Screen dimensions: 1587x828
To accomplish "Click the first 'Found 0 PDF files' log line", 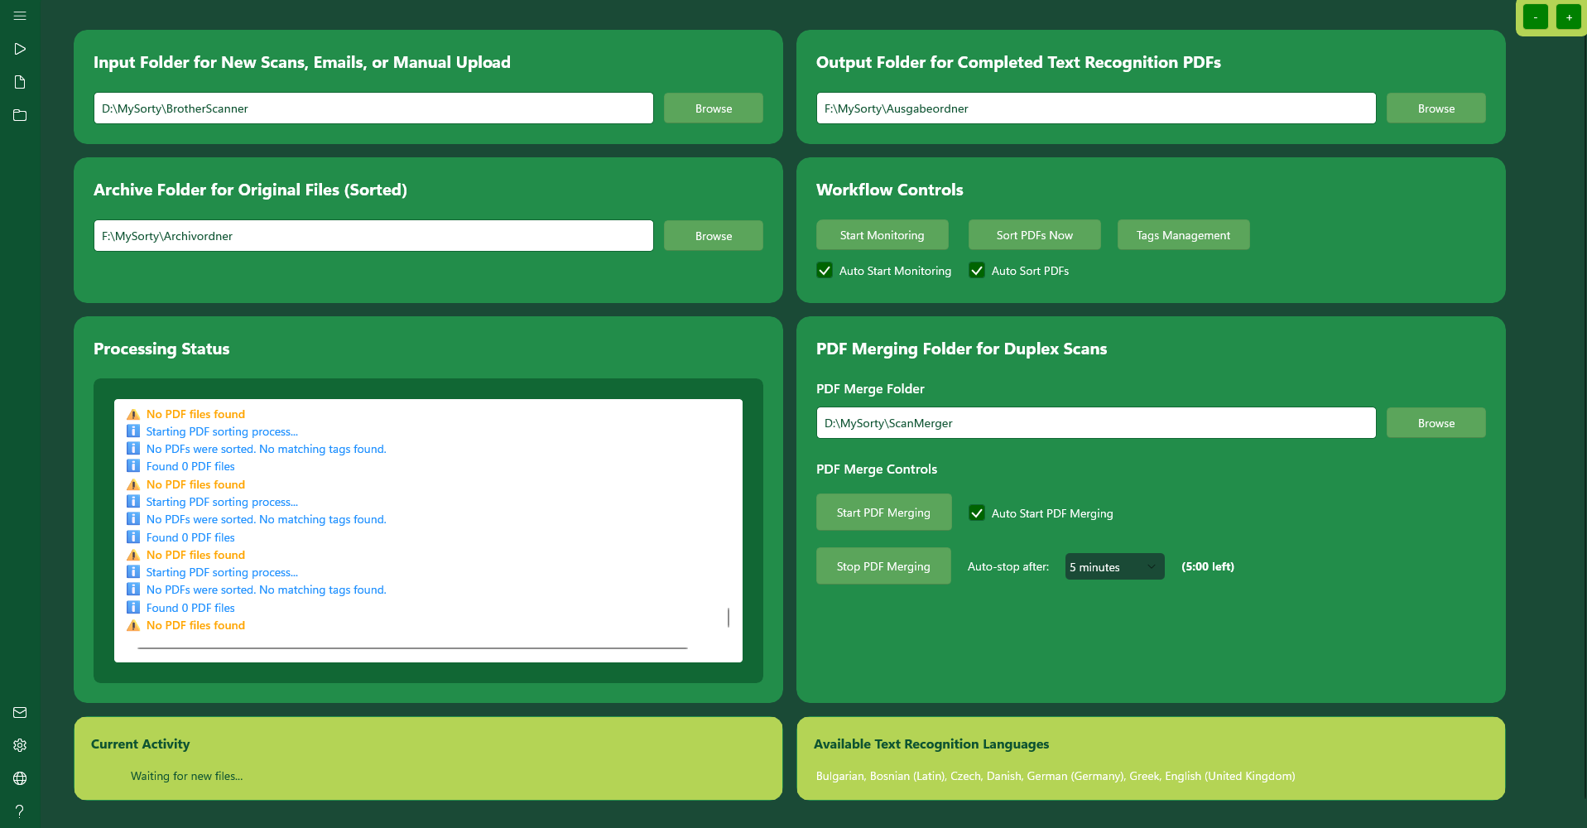I will pyautogui.click(x=190, y=466).
